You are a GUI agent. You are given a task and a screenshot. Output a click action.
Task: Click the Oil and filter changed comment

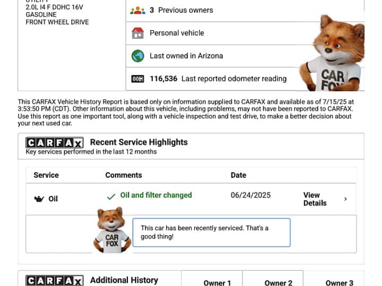156,195
